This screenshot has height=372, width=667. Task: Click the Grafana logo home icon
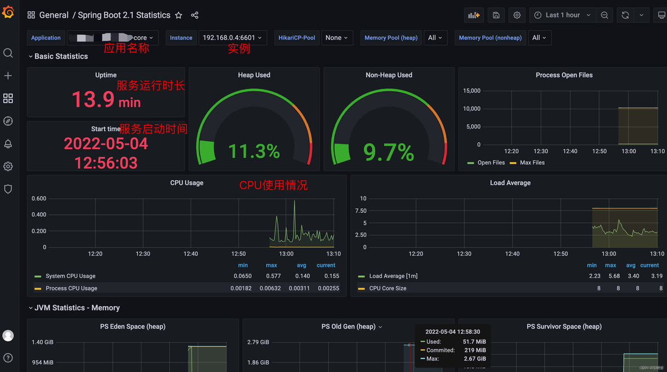coord(8,12)
